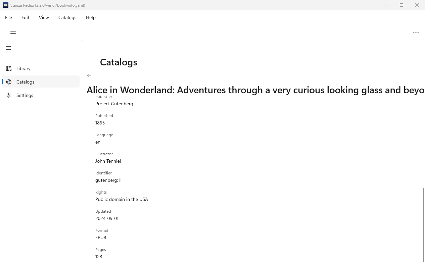Click the back arrow in Catalogs
This screenshot has width=425, height=266.
(x=89, y=76)
